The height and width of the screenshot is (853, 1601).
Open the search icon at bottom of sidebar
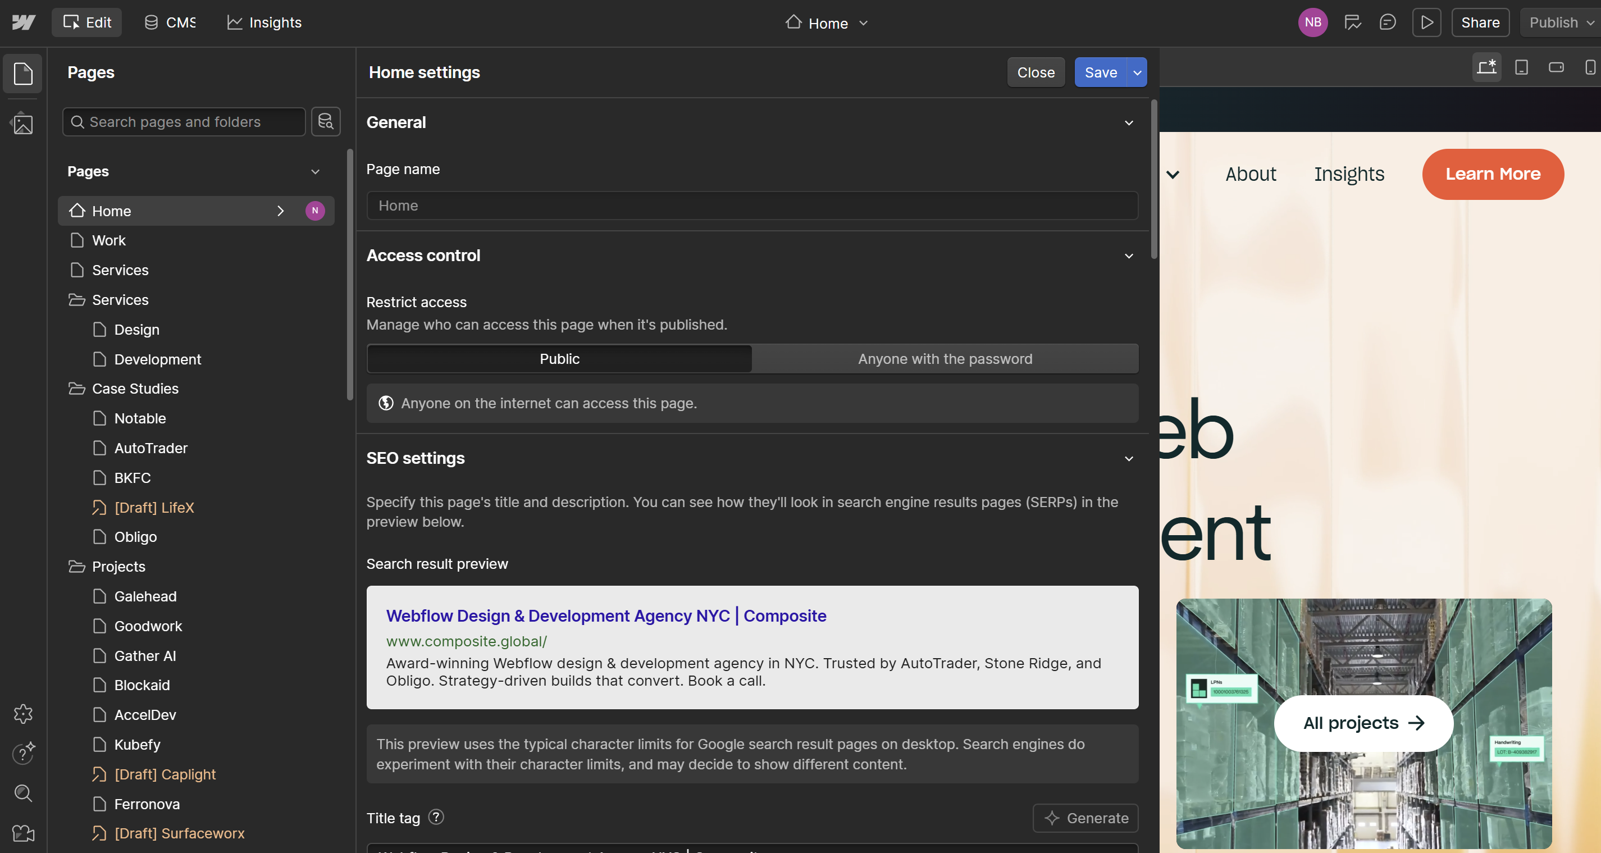[x=22, y=793]
